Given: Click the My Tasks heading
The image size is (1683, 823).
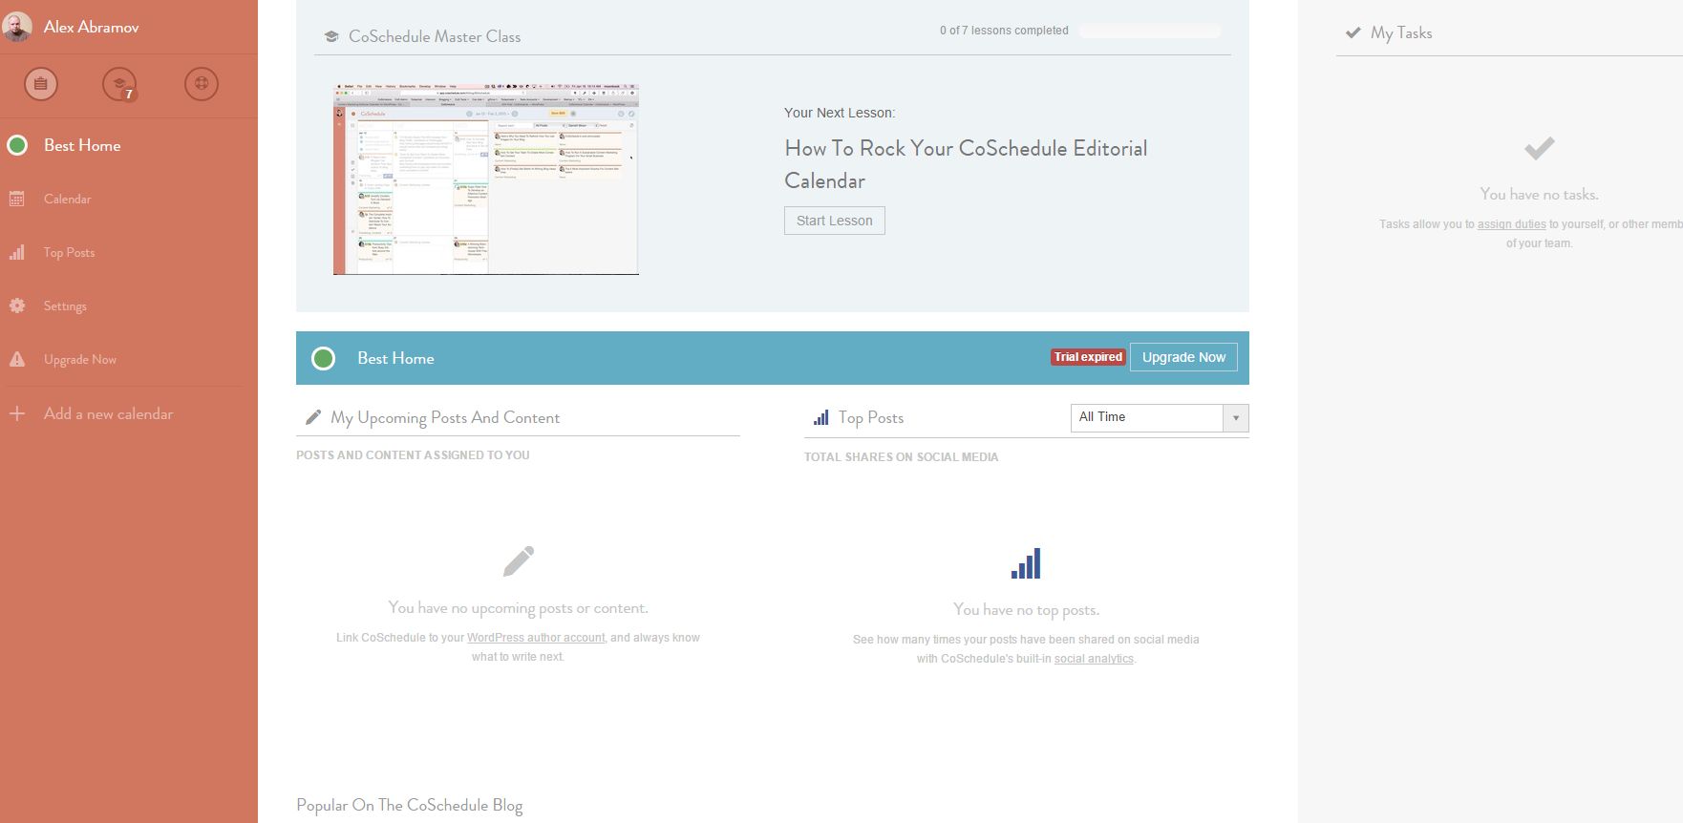Looking at the screenshot, I should click(1401, 32).
